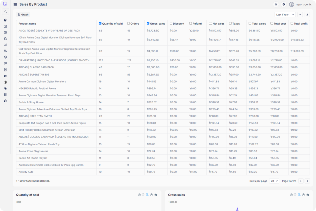Check the Total profit checkbox
This screenshot has width=316, height=211.
pyautogui.click(x=291, y=23)
